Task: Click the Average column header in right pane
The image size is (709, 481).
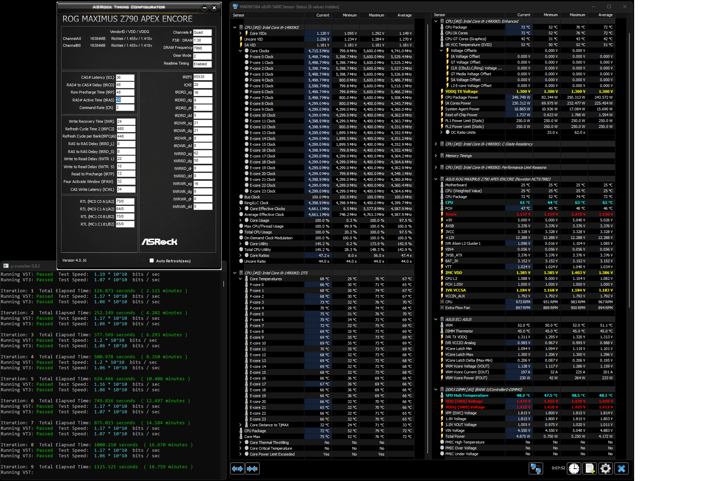Action: (x=601, y=15)
